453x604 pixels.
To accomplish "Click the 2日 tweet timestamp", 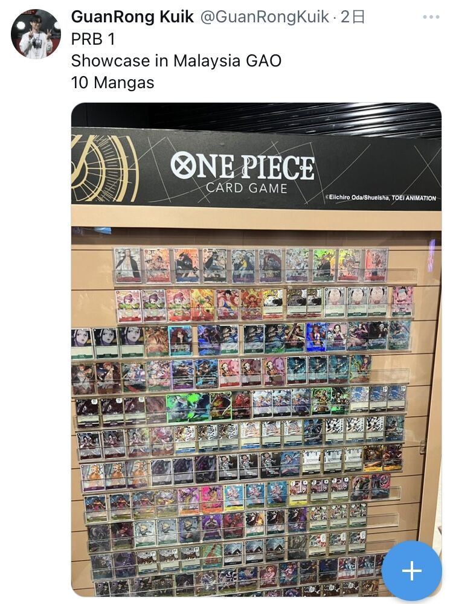I will click(353, 16).
